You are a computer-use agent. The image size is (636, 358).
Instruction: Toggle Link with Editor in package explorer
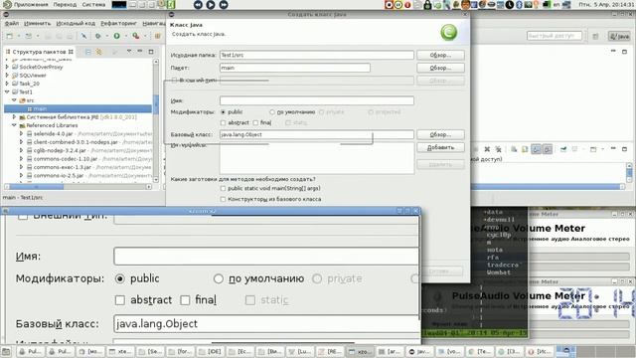click(x=98, y=52)
